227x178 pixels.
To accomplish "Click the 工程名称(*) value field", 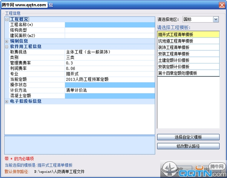I will (x=110, y=25).
